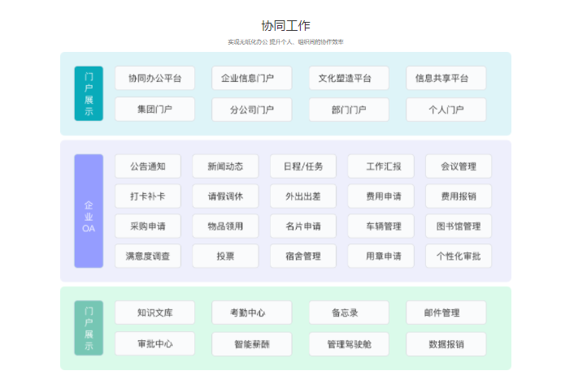Open 企业信息门户 item
Screen dimensions: 574x375
pos(252,78)
